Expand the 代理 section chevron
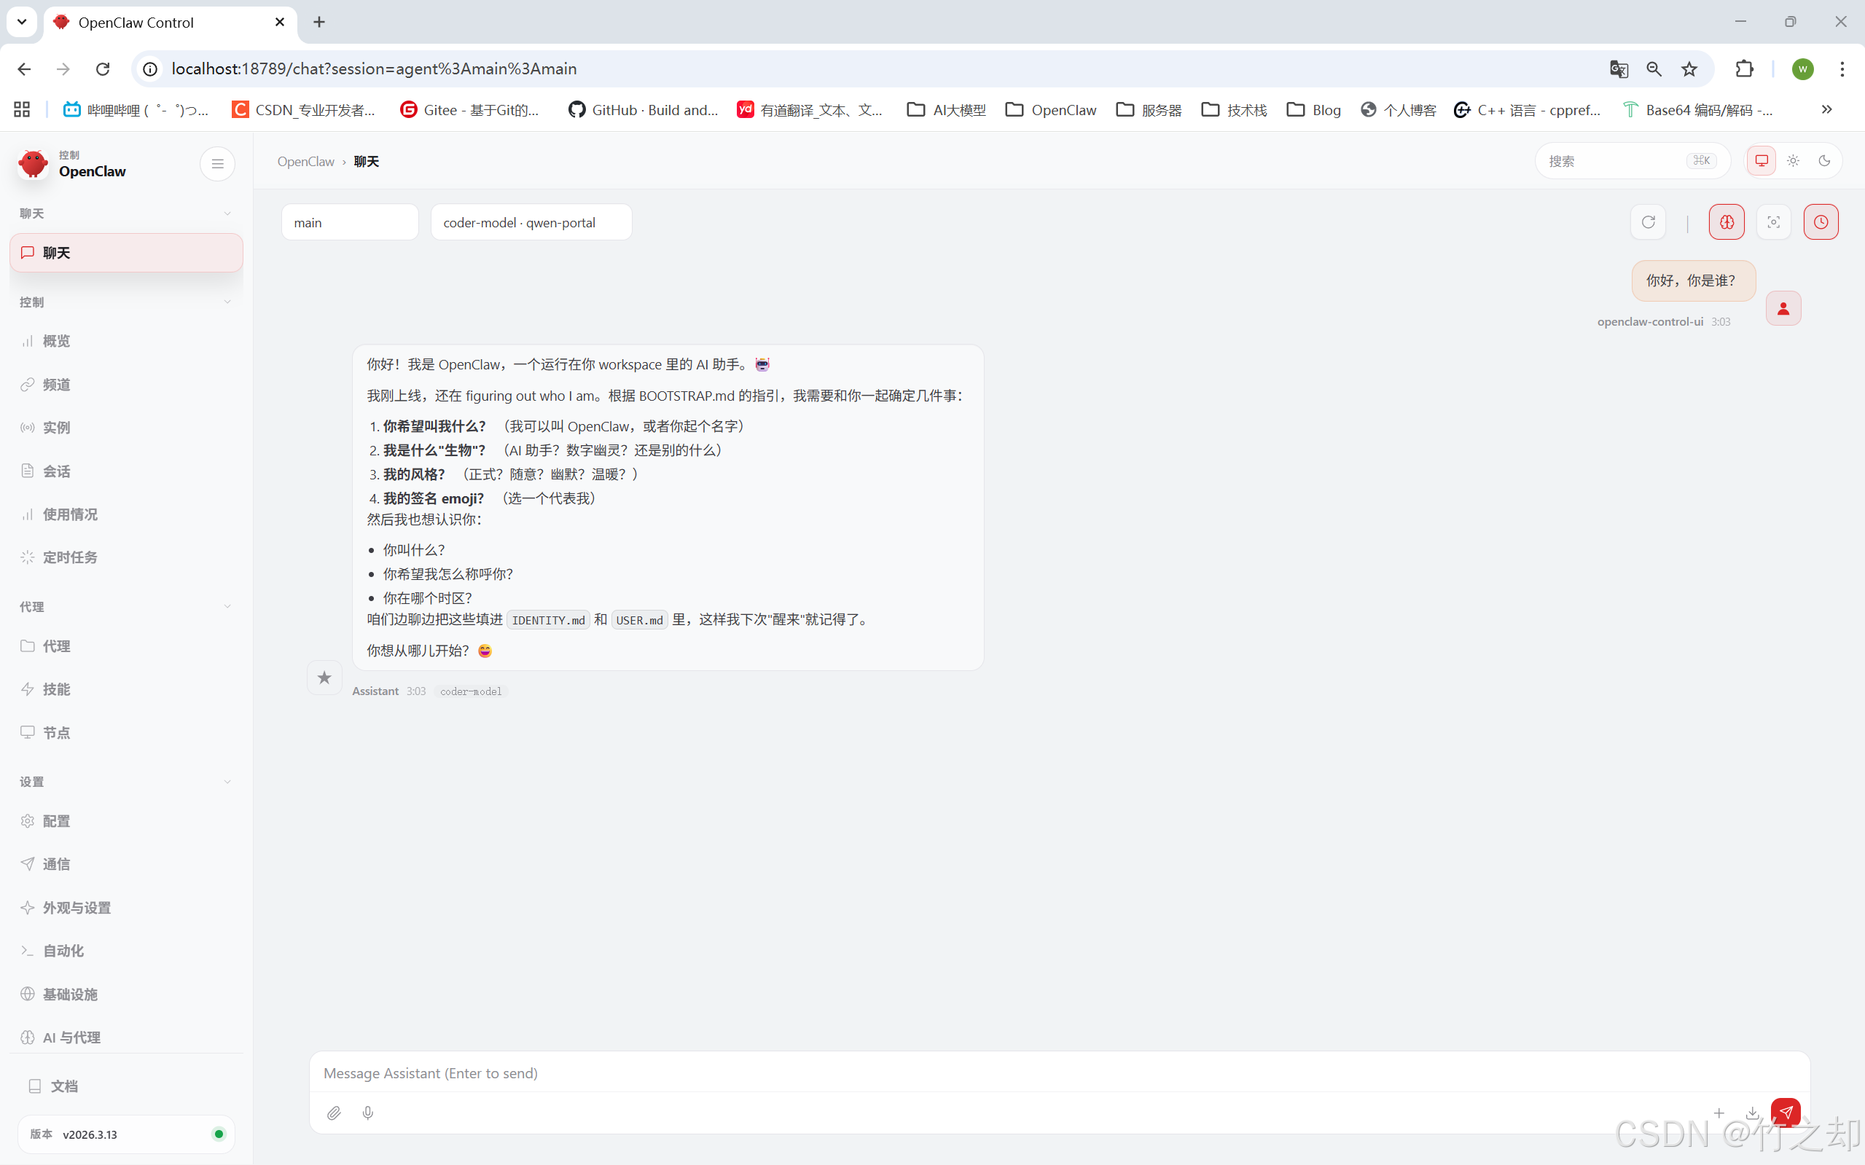The image size is (1865, 1165). click(x=227, y=606)
